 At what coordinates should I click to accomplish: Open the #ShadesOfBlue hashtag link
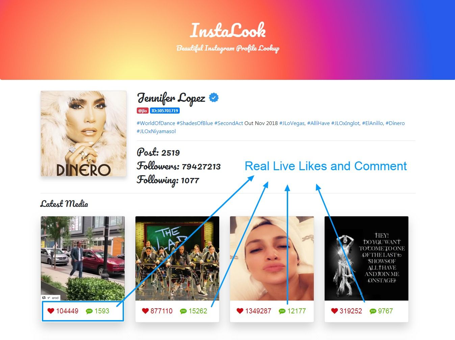(x=195, y=123)
